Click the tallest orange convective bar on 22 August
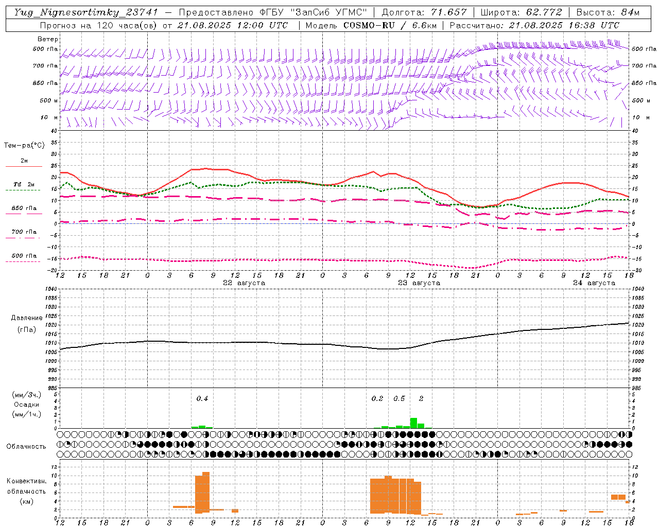 pos(206,492)
